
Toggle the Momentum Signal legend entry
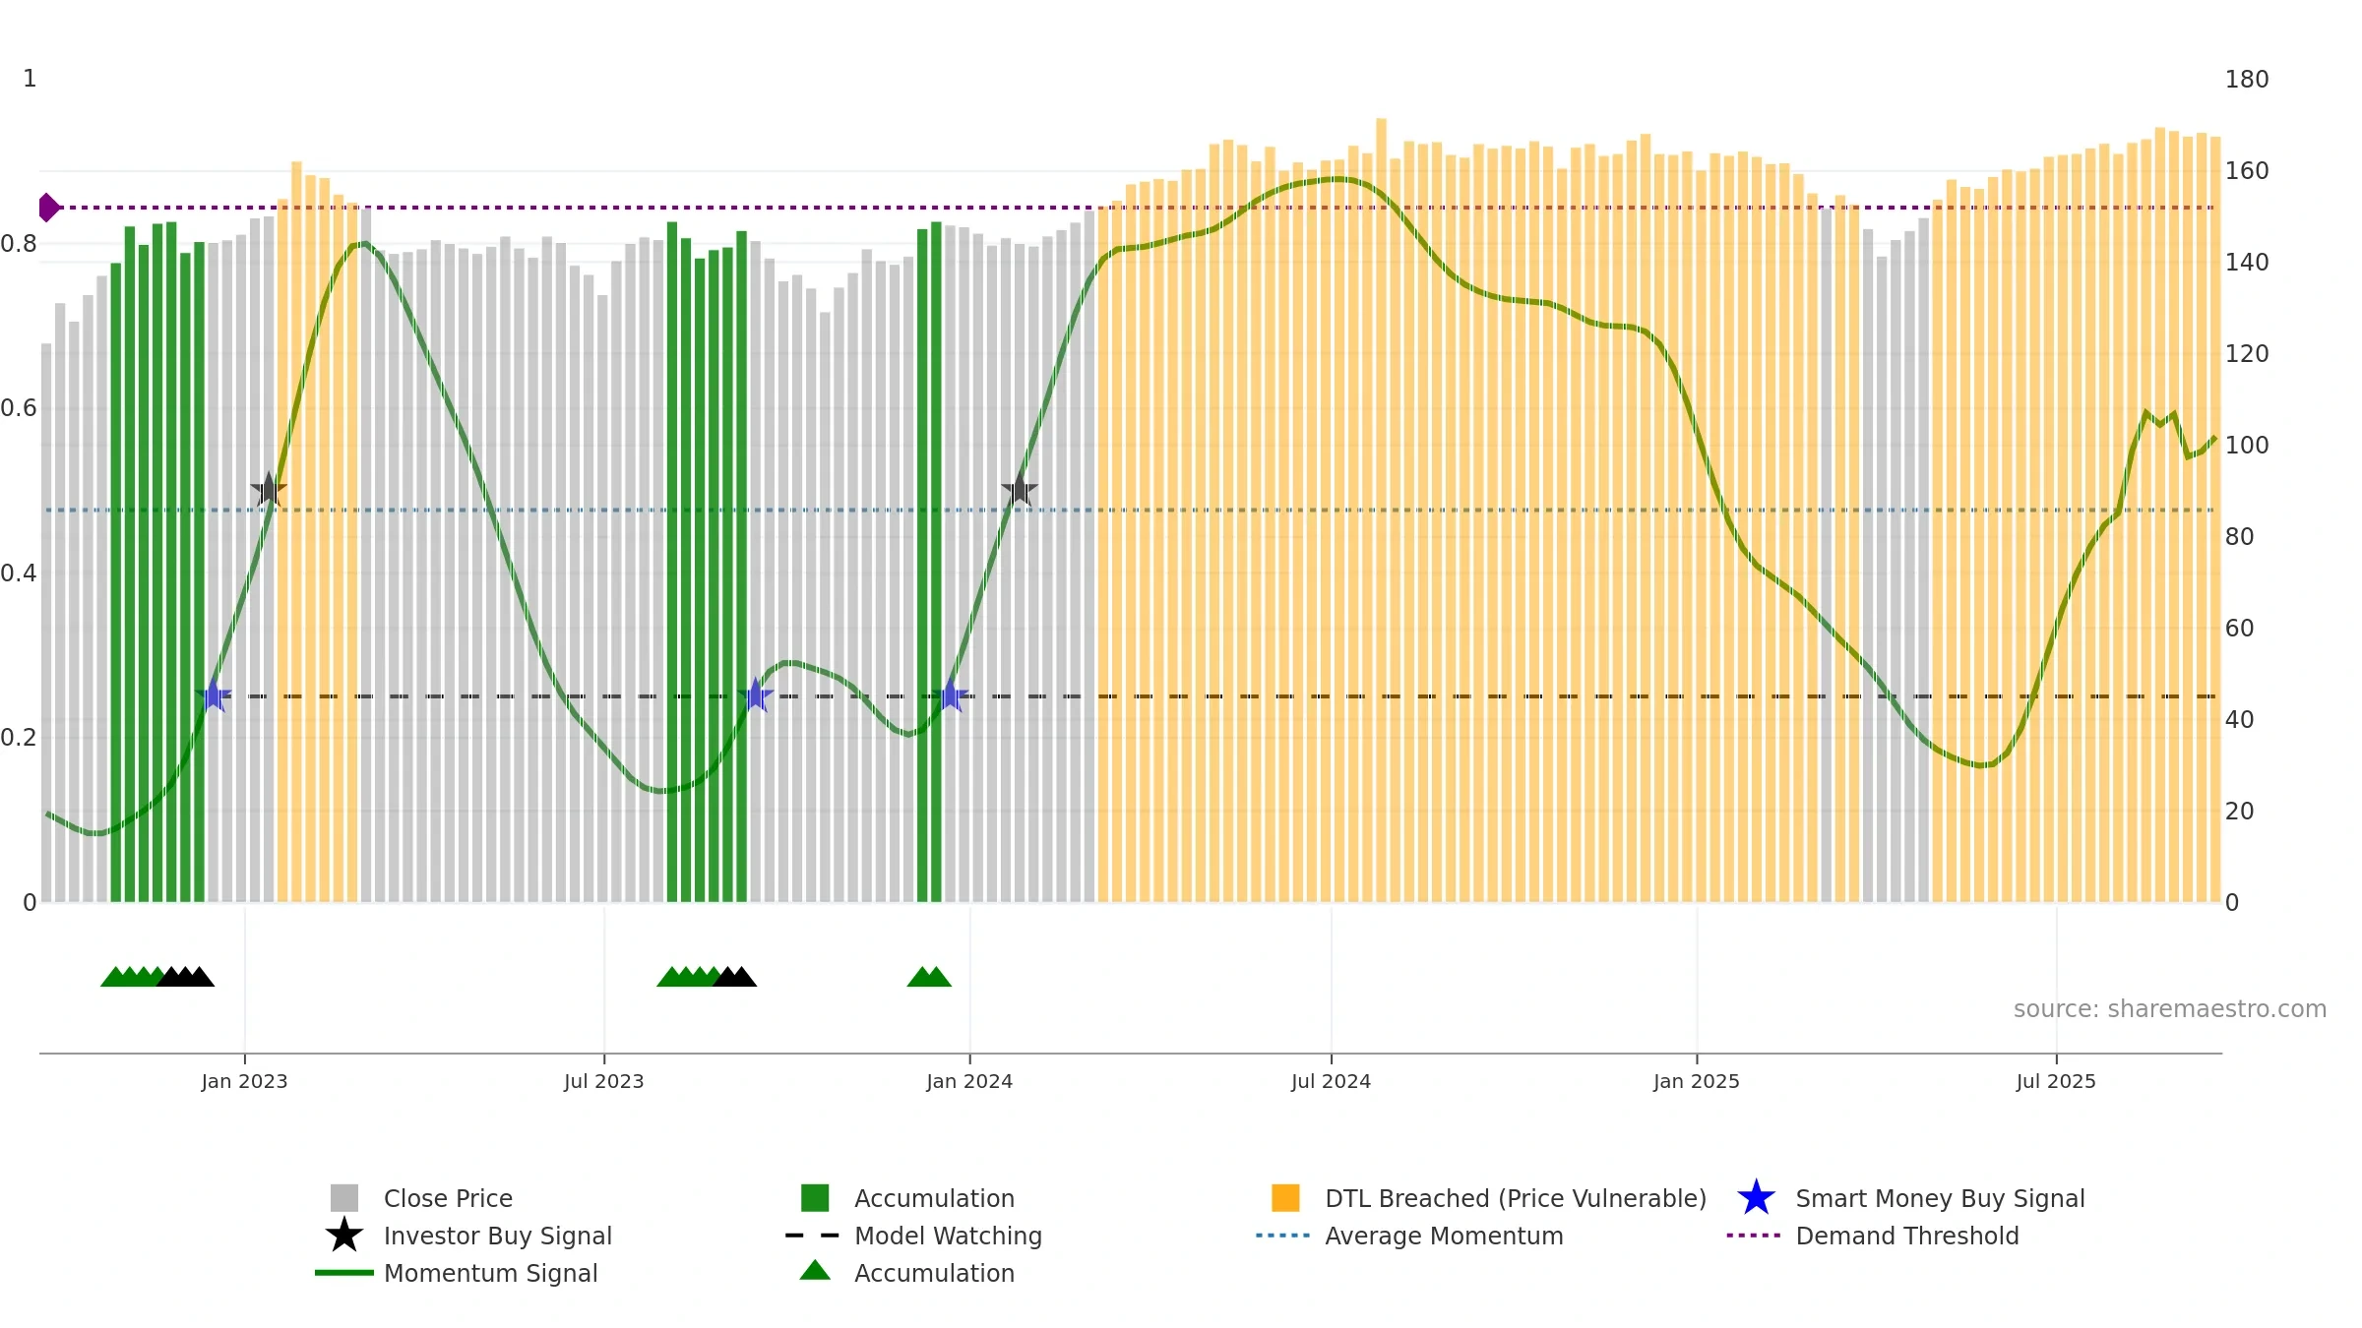point(490,1273)
